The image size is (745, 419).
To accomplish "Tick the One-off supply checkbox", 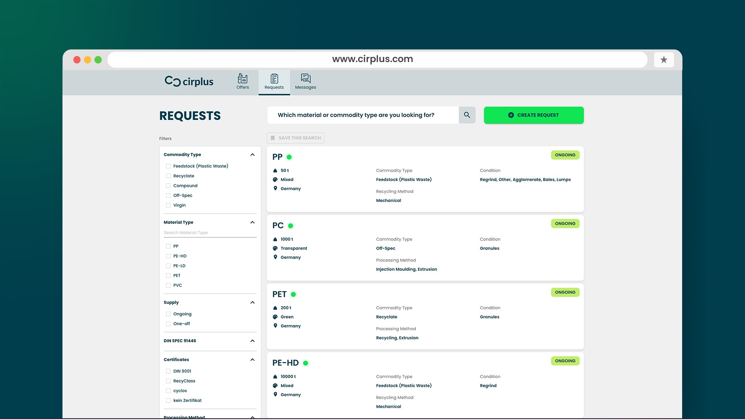I will pos(168,324).
